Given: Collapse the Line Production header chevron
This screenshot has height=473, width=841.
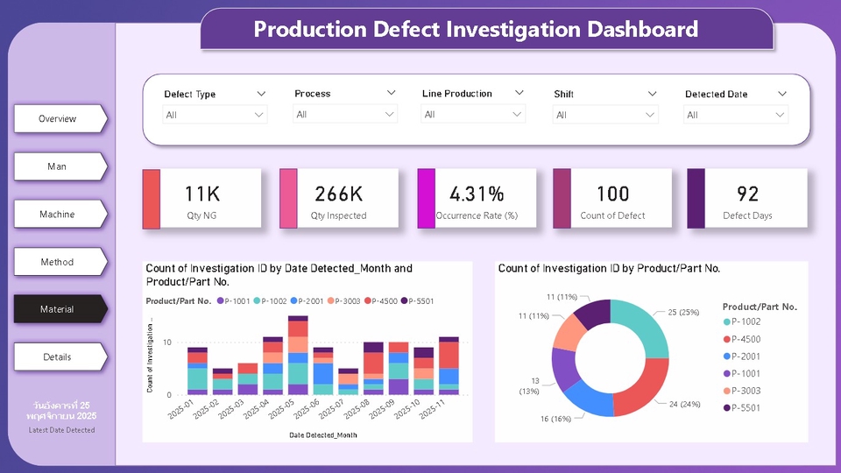Looking at the screenshot, I should 519,93.
